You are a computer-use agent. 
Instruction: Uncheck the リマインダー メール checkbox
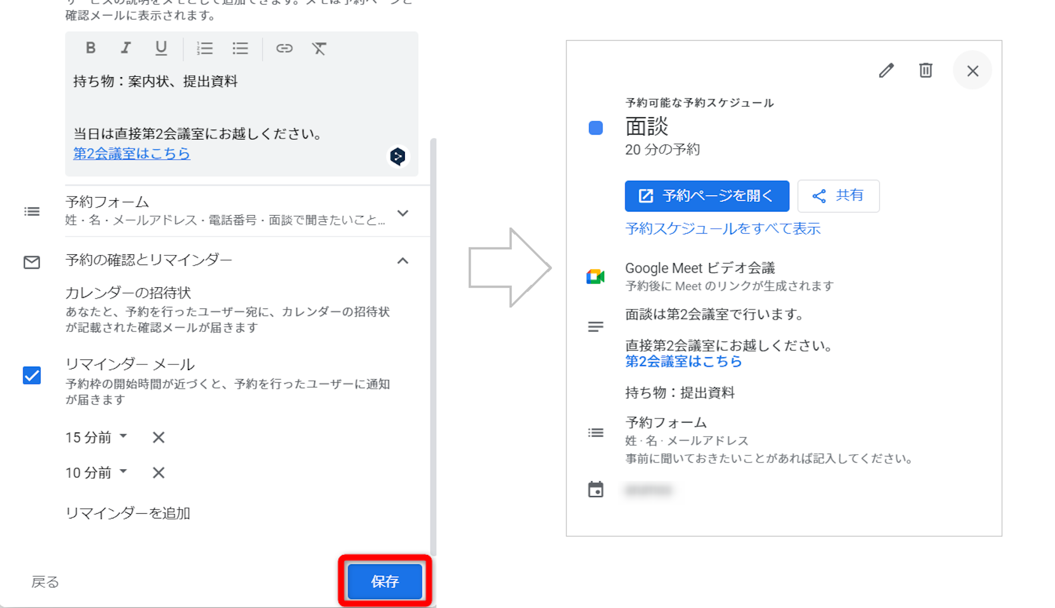(x=32, y=375)
